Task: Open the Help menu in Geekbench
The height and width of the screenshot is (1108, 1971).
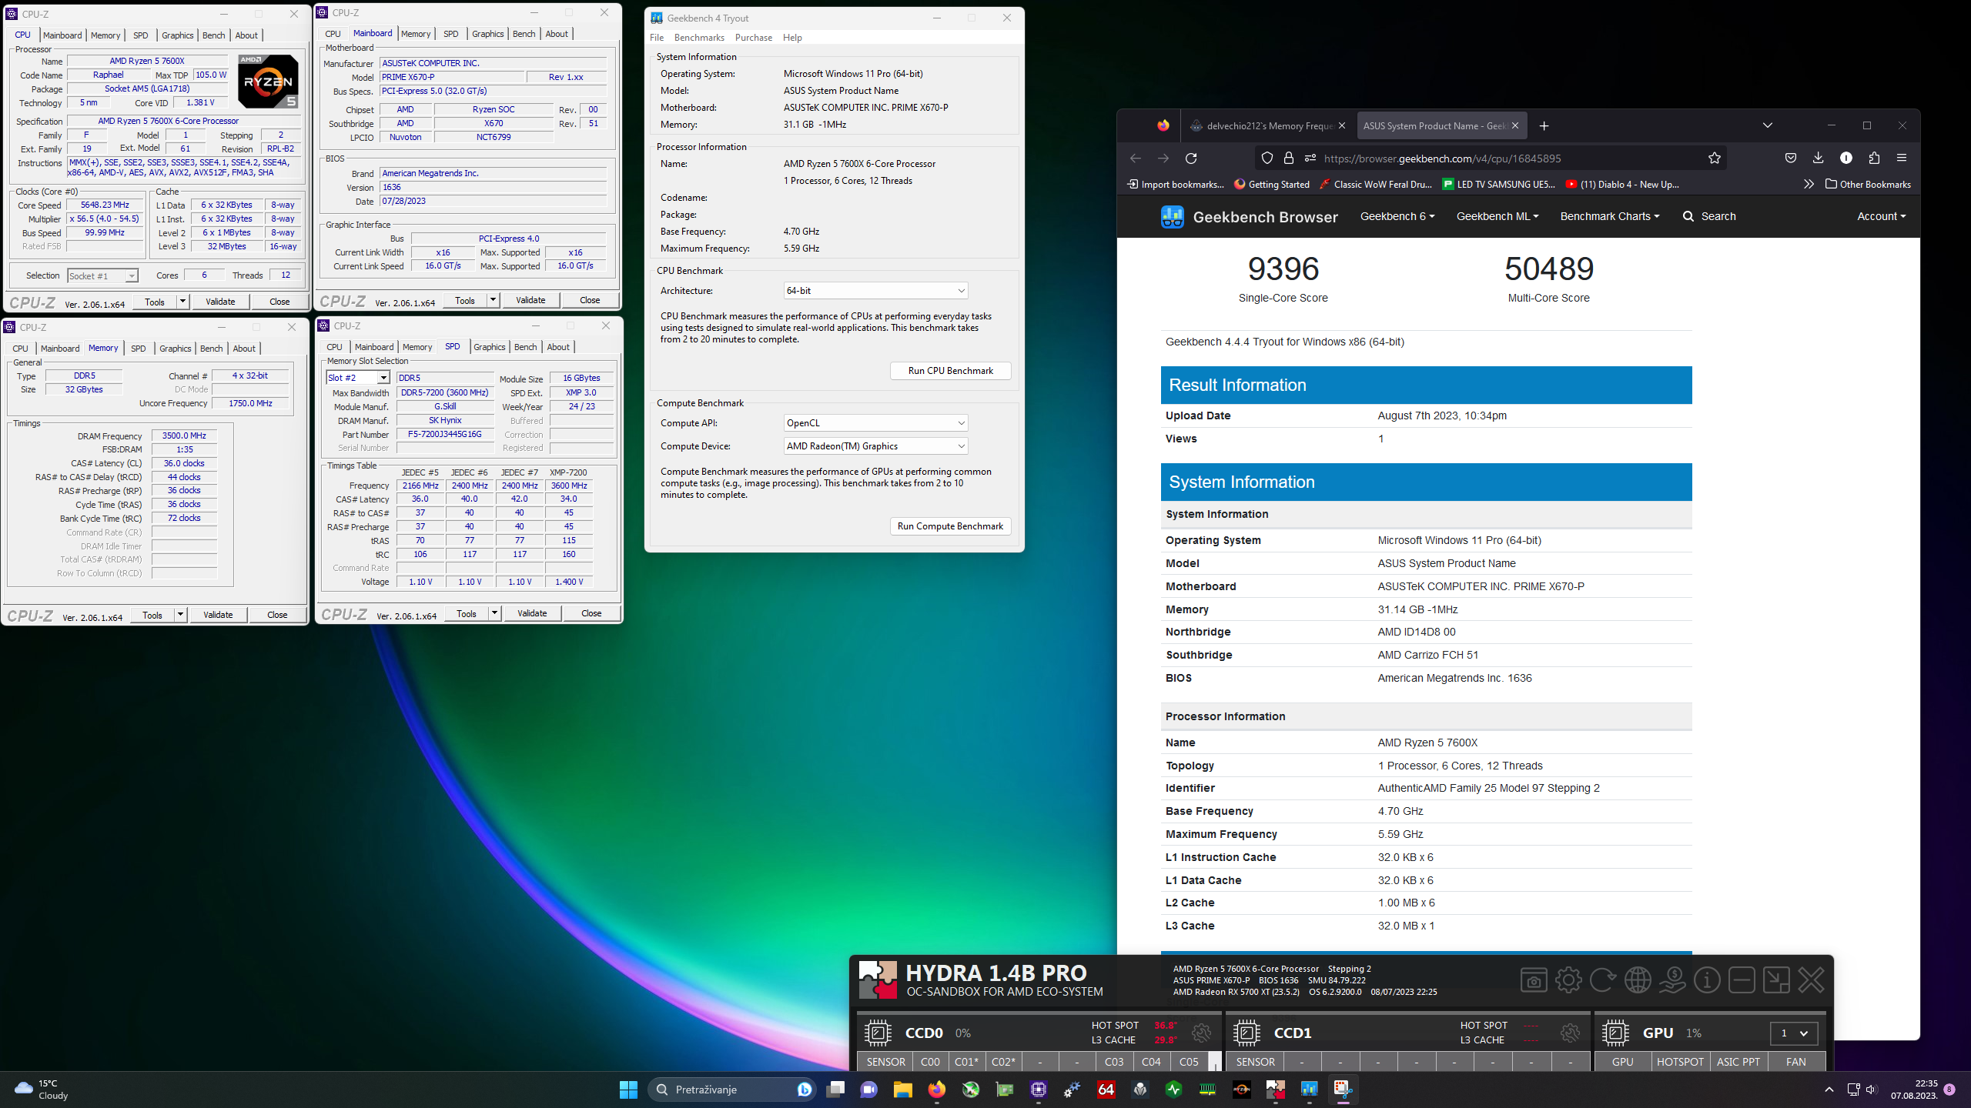Action: pos(792,38)
